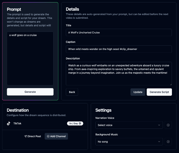Click 'Configure how the dream sequence is distributed.'
The image size is (179, 153).
[36, 115]
